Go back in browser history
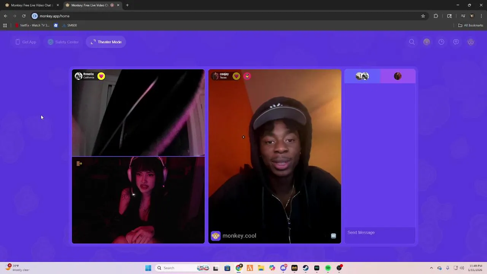 click(x=5, y=16)
